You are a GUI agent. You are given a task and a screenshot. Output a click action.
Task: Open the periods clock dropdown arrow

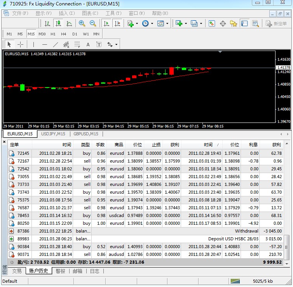coord(152,23)
